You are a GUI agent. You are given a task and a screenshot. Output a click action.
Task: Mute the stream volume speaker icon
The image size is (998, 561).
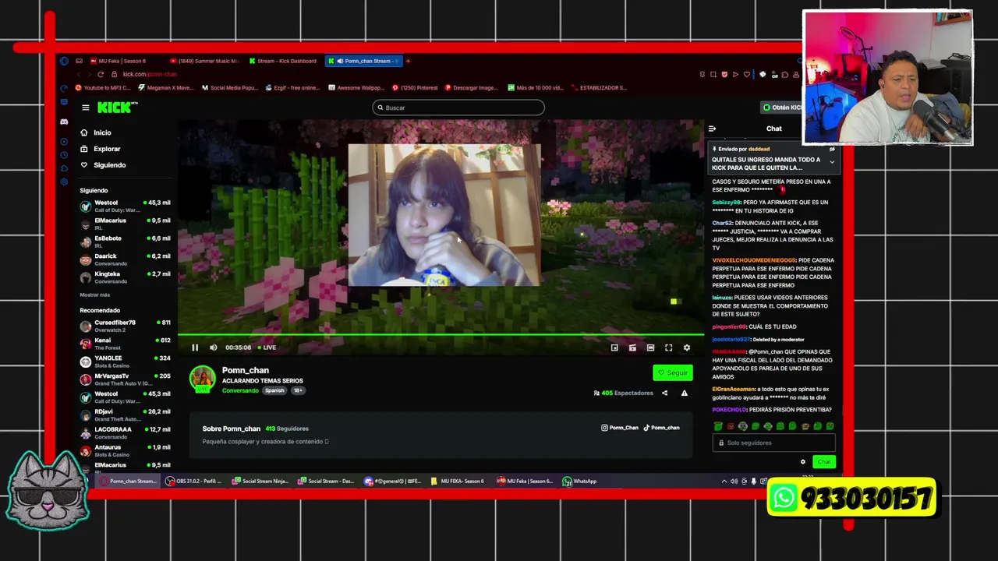(213, 348)
